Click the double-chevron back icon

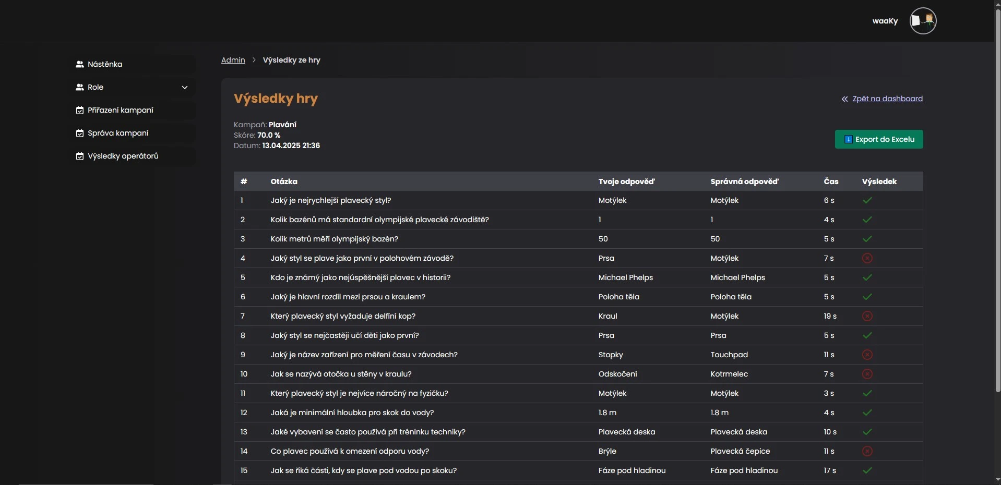tap(844, 99)
